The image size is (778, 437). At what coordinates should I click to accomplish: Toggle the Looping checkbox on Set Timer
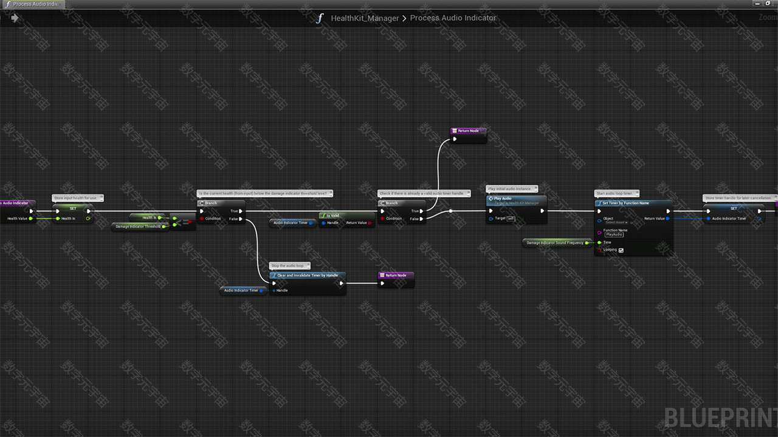[x=621, y=250]
